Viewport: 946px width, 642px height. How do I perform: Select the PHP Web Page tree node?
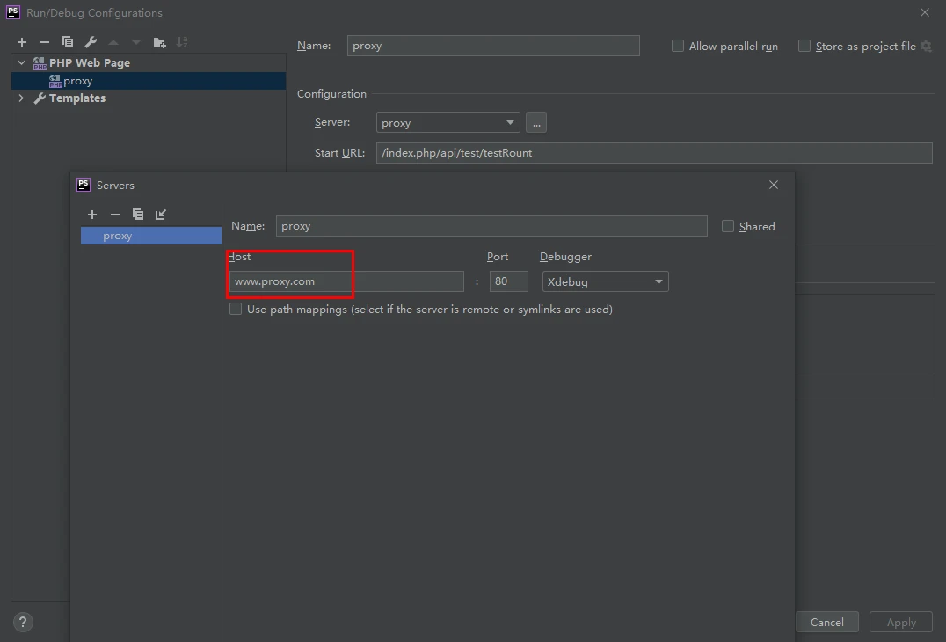click(89, 63)
